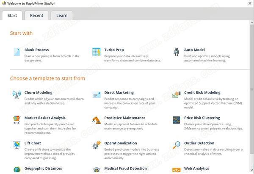
Task: Click 'Build and optimize models' description
Action: pyautogui.click(x=207, y=58)
